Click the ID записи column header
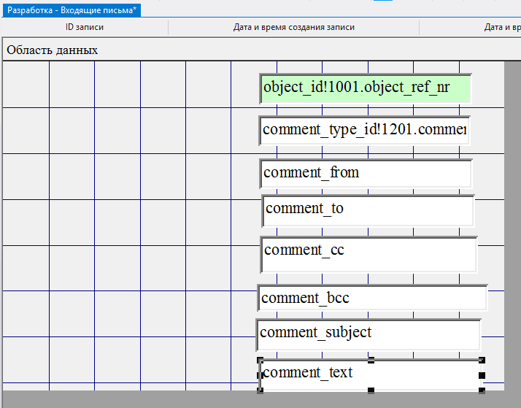 click(x=85, y=28)
